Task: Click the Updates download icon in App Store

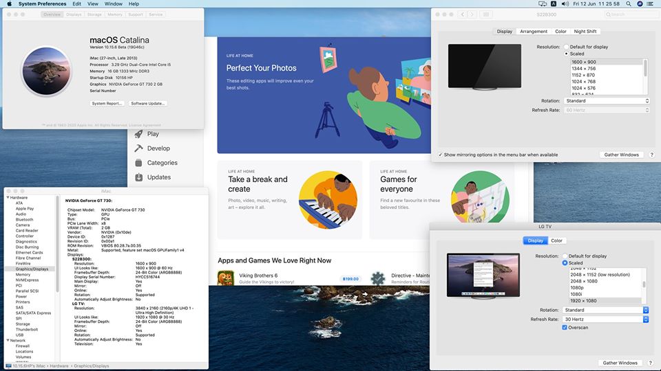Action: pos(138,177)
